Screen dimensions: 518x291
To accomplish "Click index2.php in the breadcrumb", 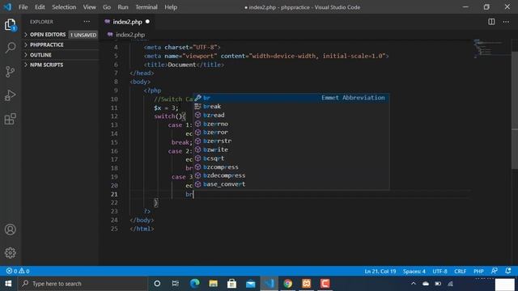I will pyautogui.click(x=129, y=35).
